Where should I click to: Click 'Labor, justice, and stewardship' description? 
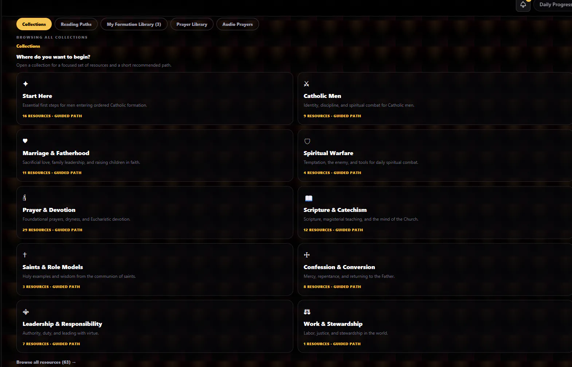pyautogui.click(x=346, y=333)
